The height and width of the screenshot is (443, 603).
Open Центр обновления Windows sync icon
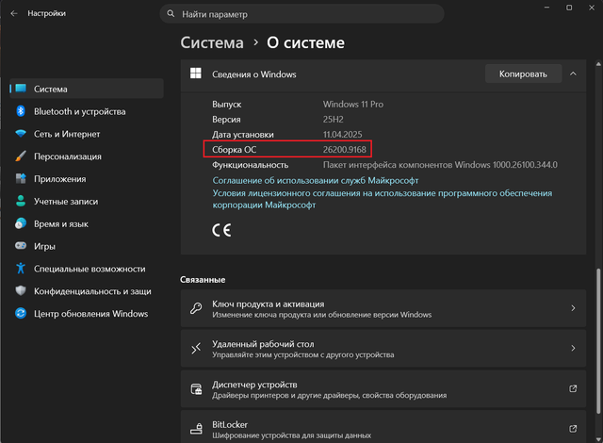[21, 313]
